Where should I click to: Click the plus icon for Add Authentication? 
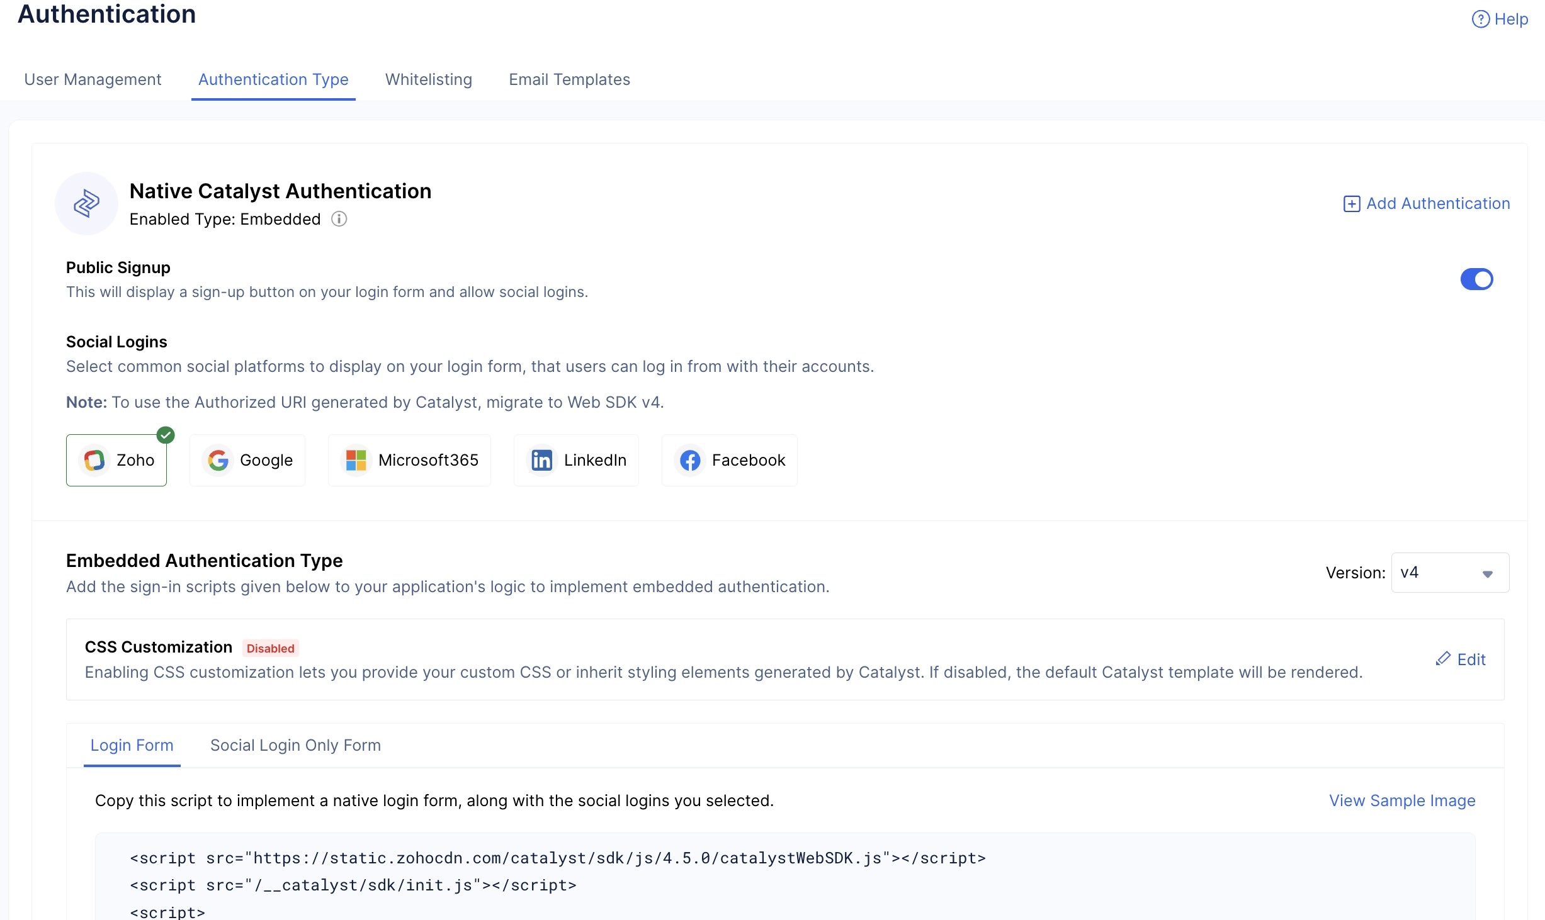click(1351, 204)
